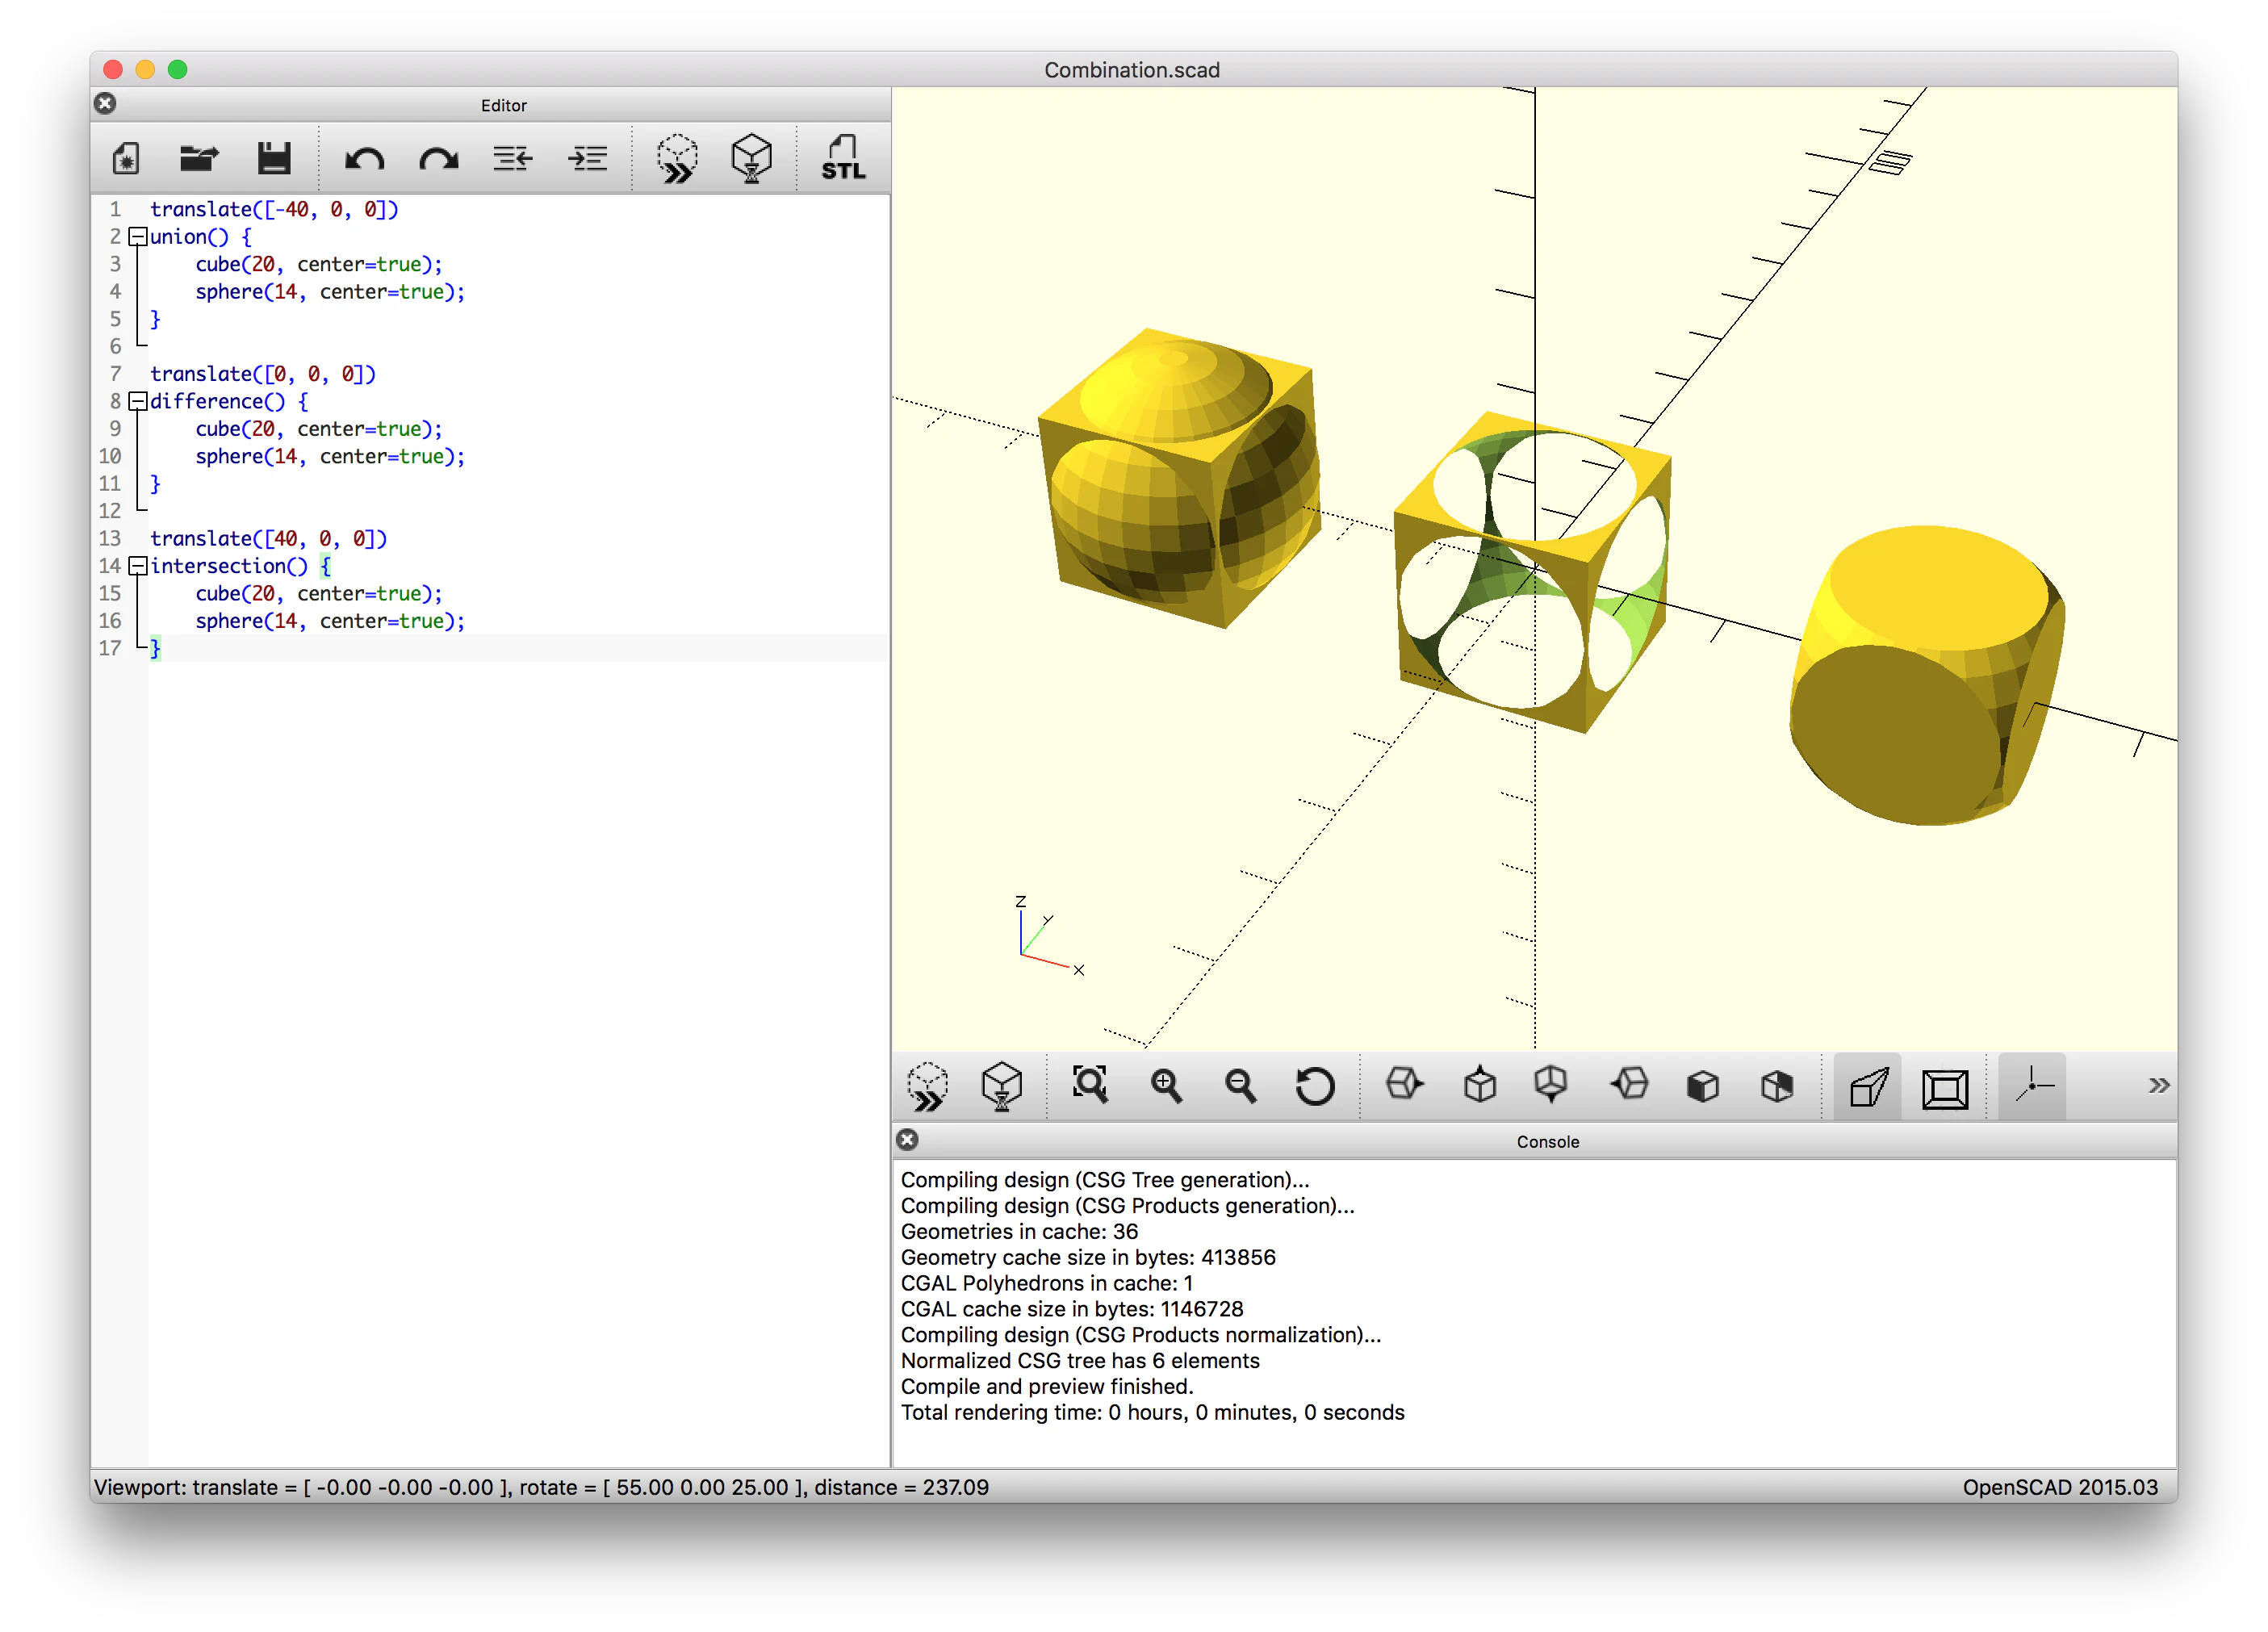The width and height of the screenshot is (2268, 1632).
Task: Zoom out of the 3D view
Action: tap(1240, 1085)
